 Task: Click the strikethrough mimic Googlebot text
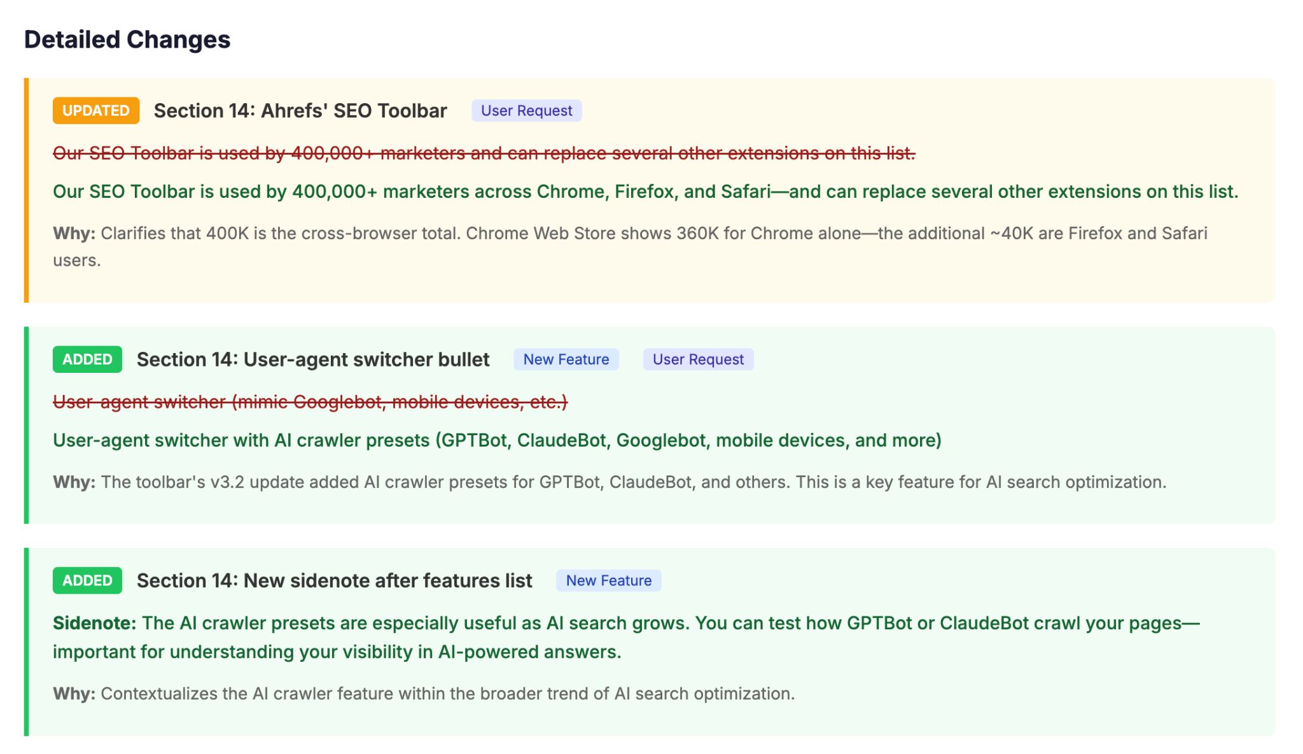[x=310, y=402]
